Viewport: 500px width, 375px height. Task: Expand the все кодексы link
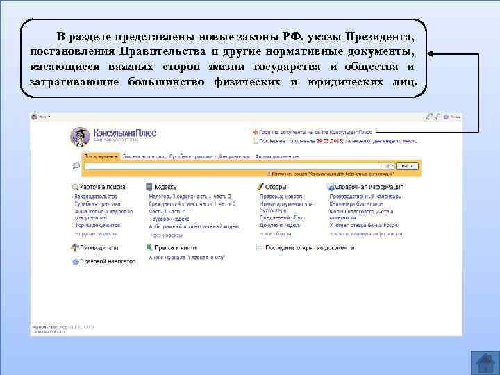(166, 235)
